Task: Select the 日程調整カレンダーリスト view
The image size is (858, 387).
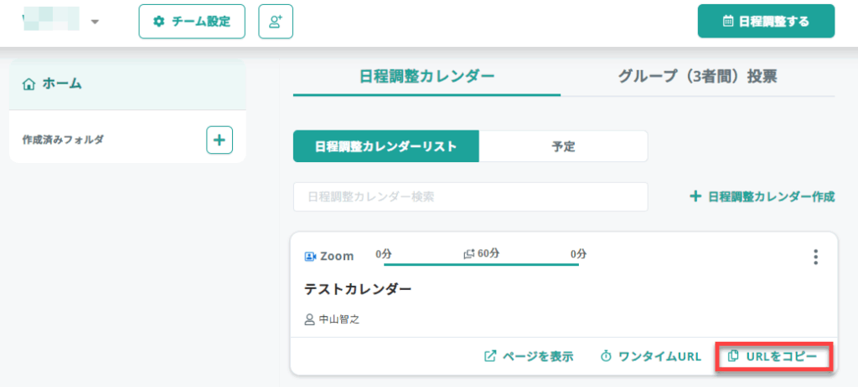Action: [x=385, y=146]
